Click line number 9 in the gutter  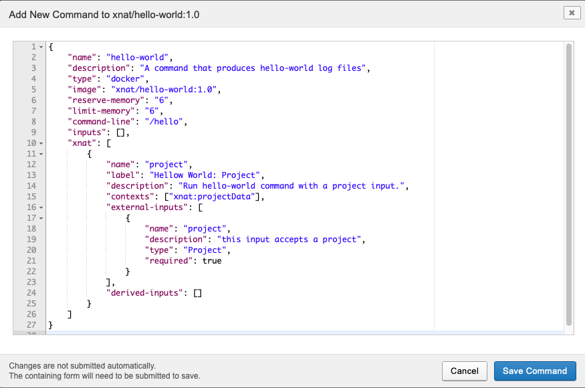(x=33, y=132)
